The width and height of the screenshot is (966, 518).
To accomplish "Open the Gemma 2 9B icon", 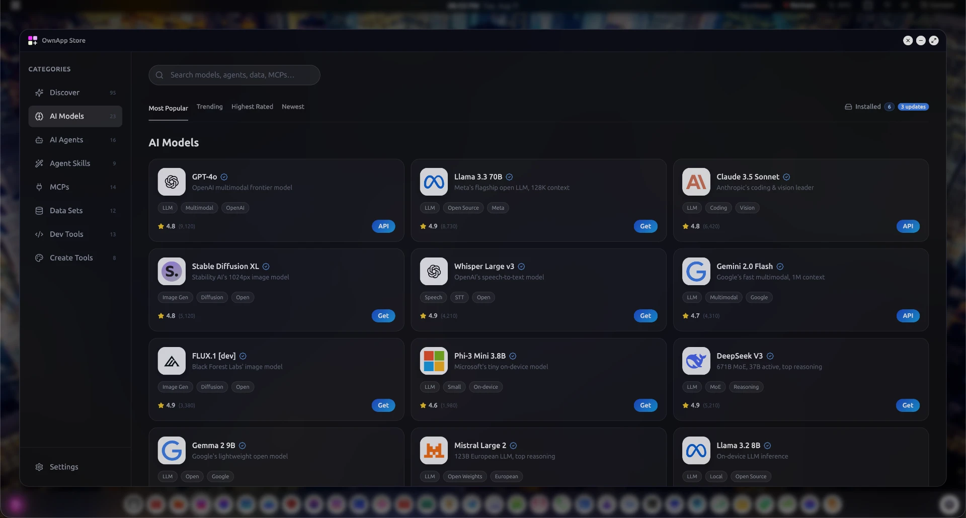I will [x=172, y=450].
